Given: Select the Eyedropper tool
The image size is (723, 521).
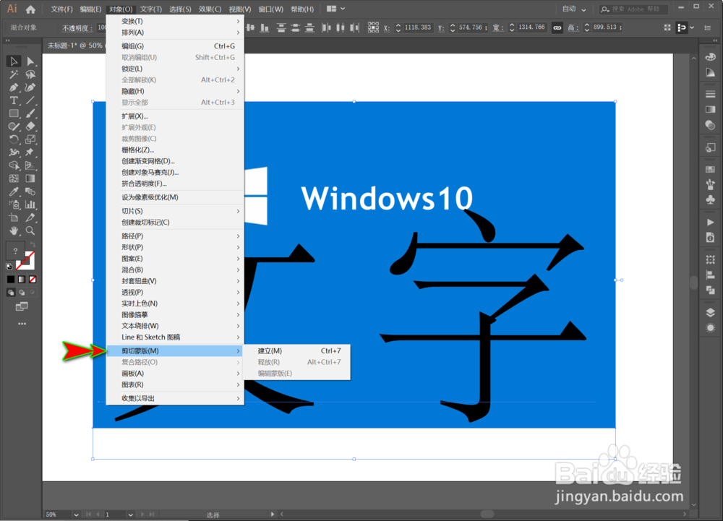Looking at the screenshot, I should (14, 191).
